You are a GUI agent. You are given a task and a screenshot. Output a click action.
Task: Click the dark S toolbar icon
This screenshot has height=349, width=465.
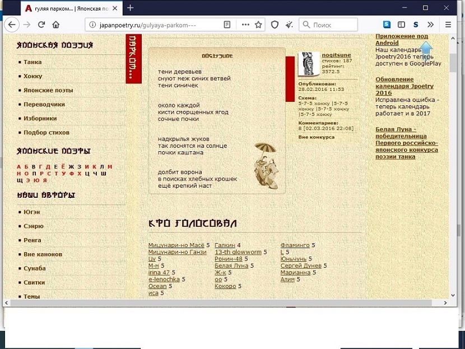tap(416, 25)
